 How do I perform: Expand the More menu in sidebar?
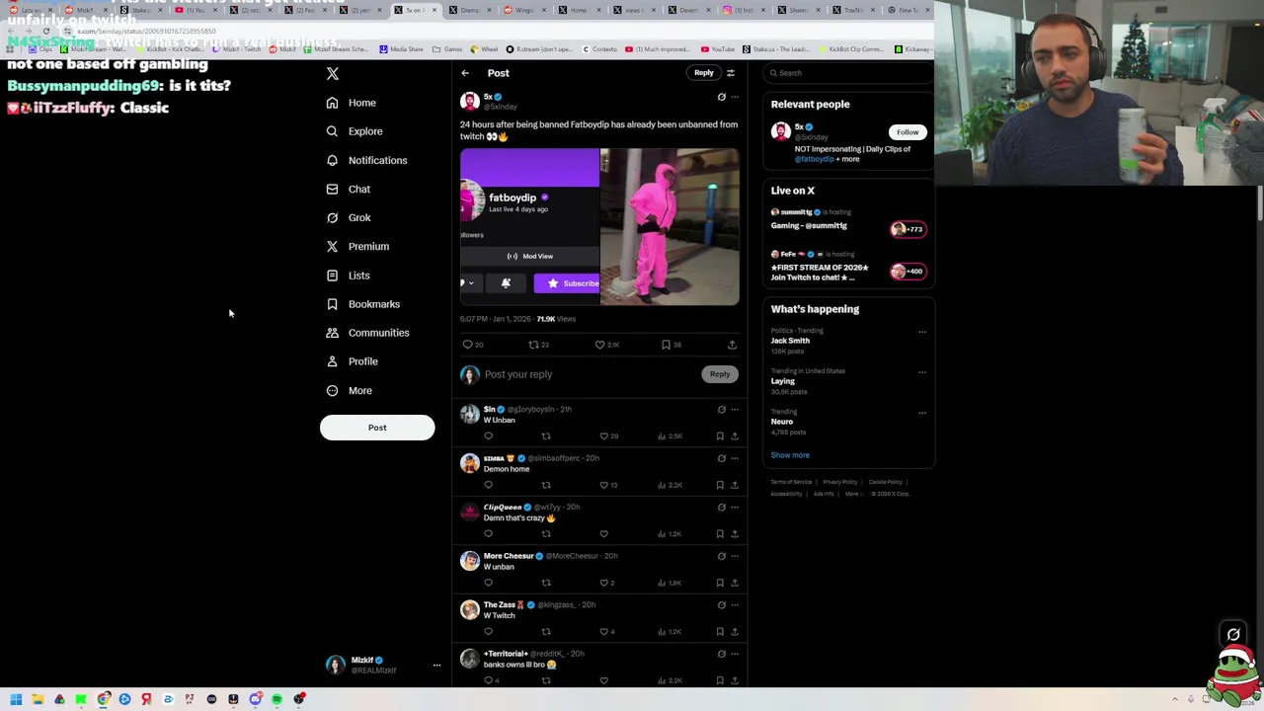click(350, 390)
